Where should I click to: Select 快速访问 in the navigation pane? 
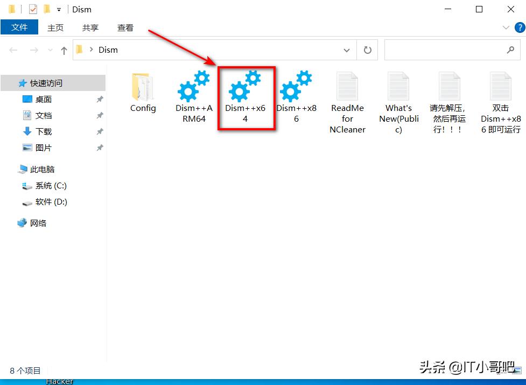[53, 83]
